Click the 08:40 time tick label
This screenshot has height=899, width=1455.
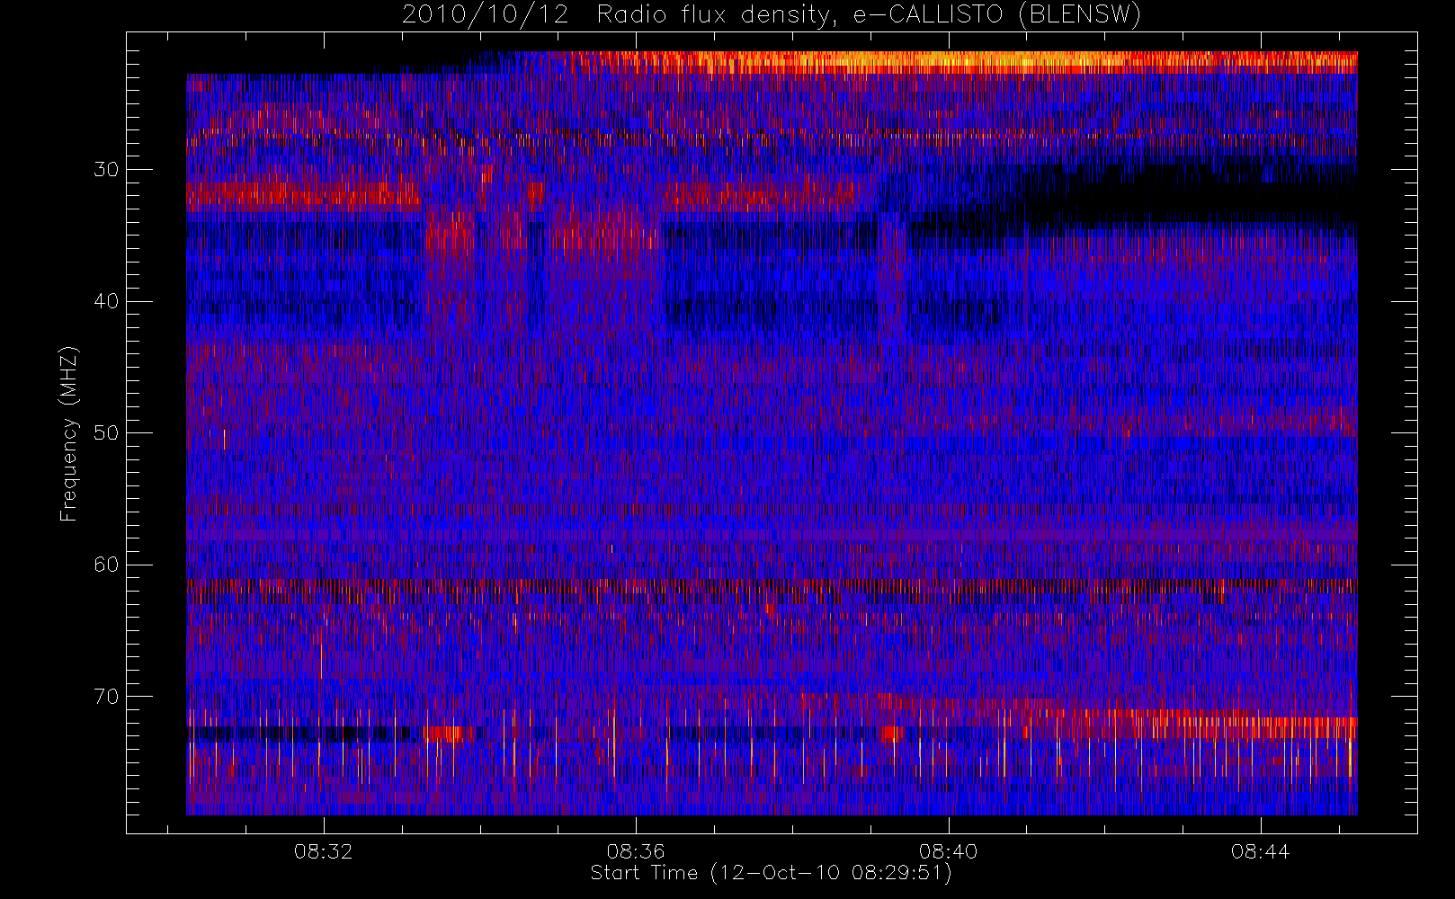tap(948, 851)
